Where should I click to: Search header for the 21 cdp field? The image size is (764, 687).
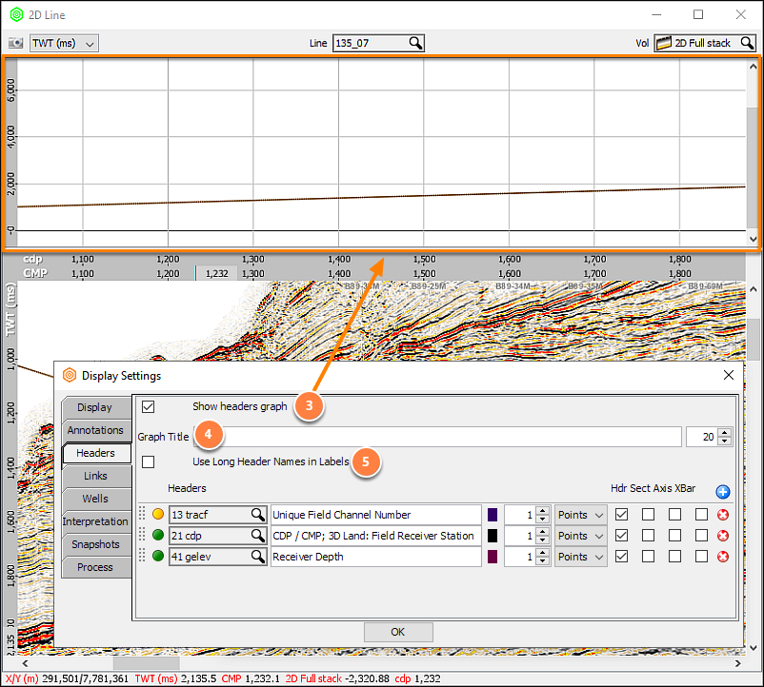pyautogui.click(x=257, y=536)
